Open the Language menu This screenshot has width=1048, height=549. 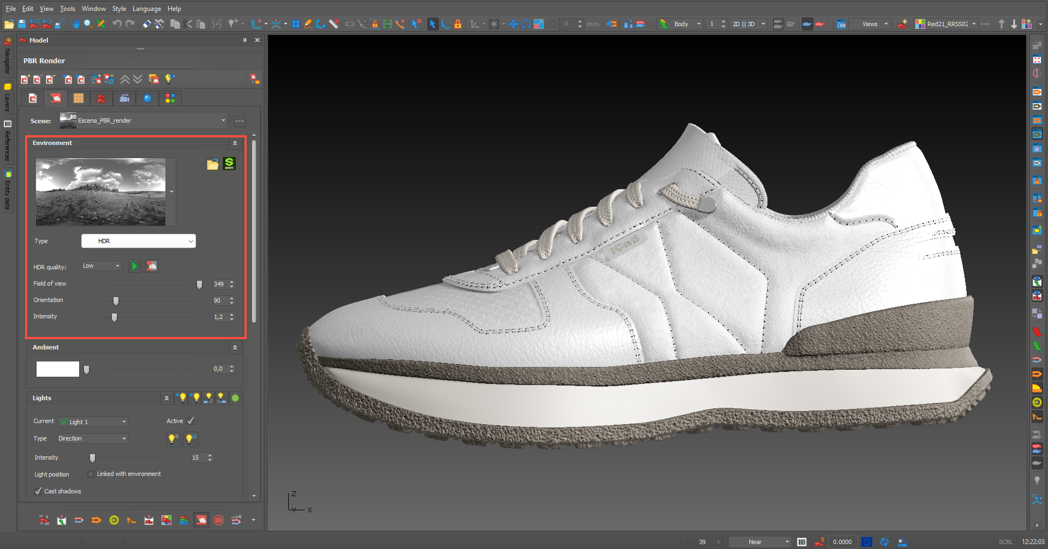click(x=146, y=9)
